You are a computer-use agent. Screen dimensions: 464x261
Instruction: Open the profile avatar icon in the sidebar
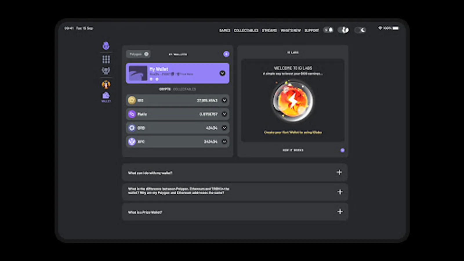click(x=106, y=46)
